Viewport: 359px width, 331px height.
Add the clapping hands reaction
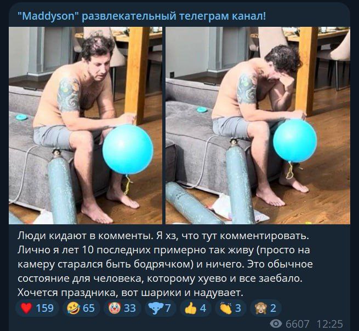[x=231, y=308]
